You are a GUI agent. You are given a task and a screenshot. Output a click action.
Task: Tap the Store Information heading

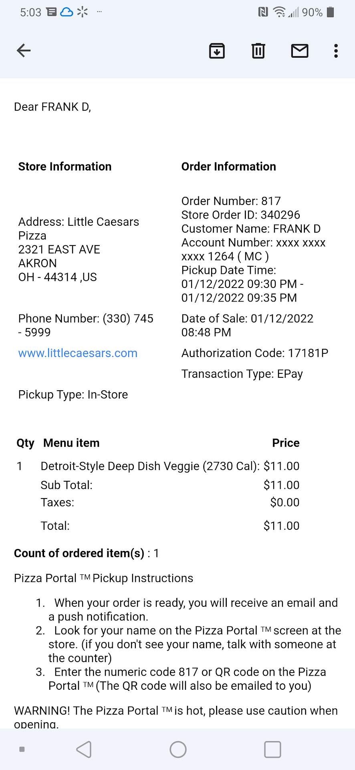click(x=65, y=166)
